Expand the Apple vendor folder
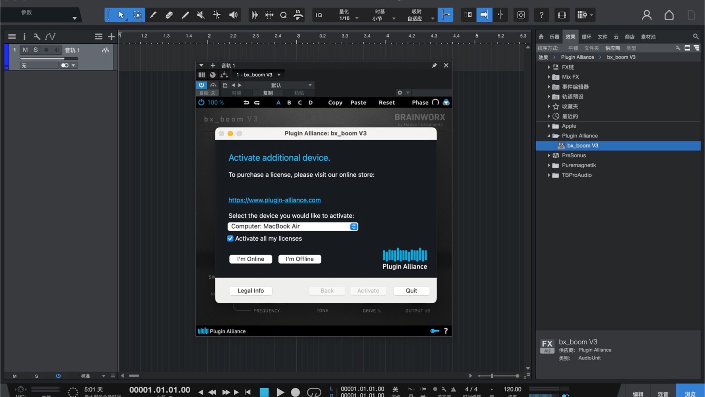Viewport: 705px width, 397px height. [549, 126]
